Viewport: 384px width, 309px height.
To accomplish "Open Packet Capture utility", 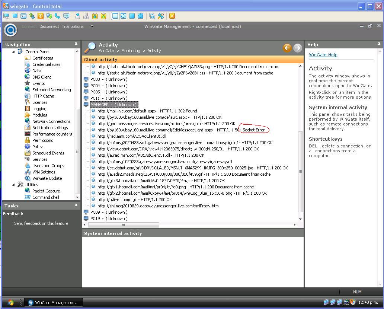I will 46,191.
